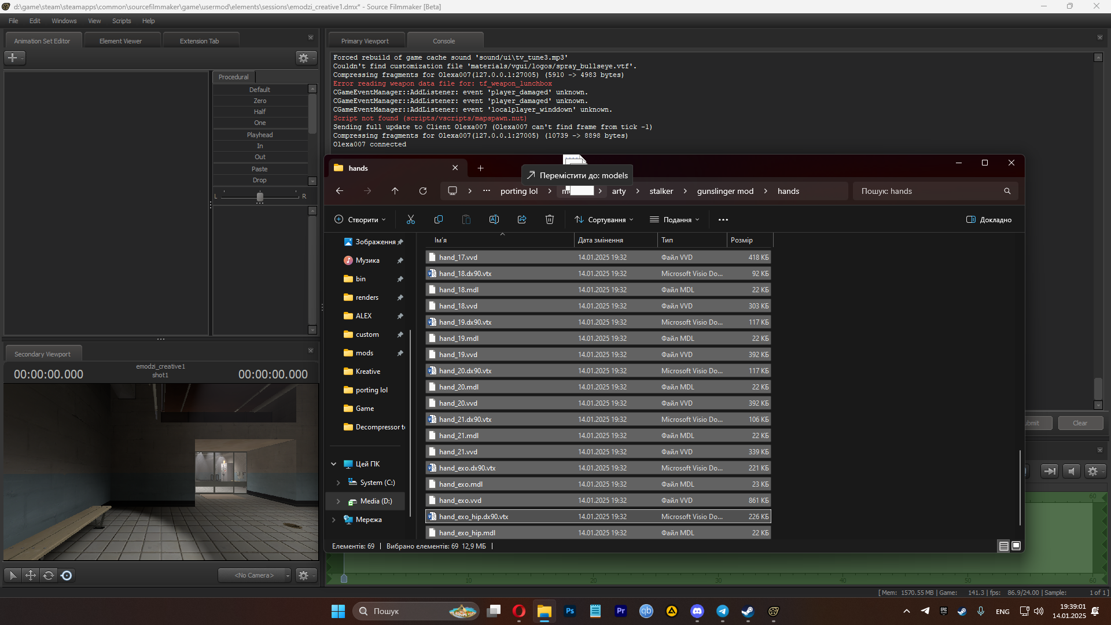Viewport: 1111px width, 625px height.
Task: Click the Share icon in Explorer toolbar
Action: [522, 220]
